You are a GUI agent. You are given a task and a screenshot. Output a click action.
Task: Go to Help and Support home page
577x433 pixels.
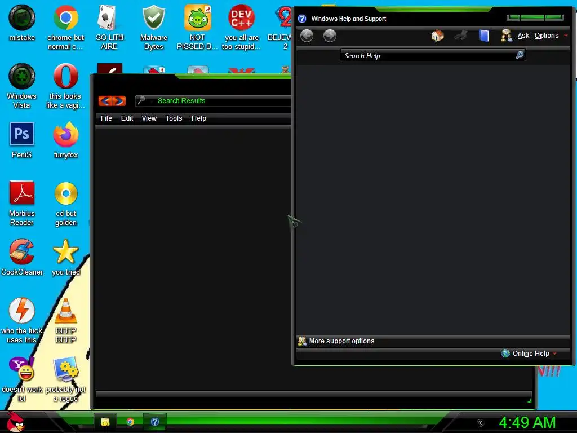(x=437, y=36)
